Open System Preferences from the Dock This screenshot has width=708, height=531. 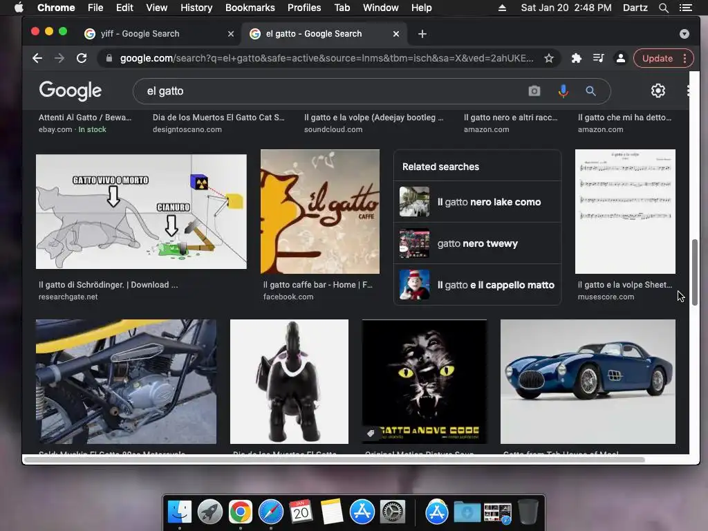pos(393,512)
